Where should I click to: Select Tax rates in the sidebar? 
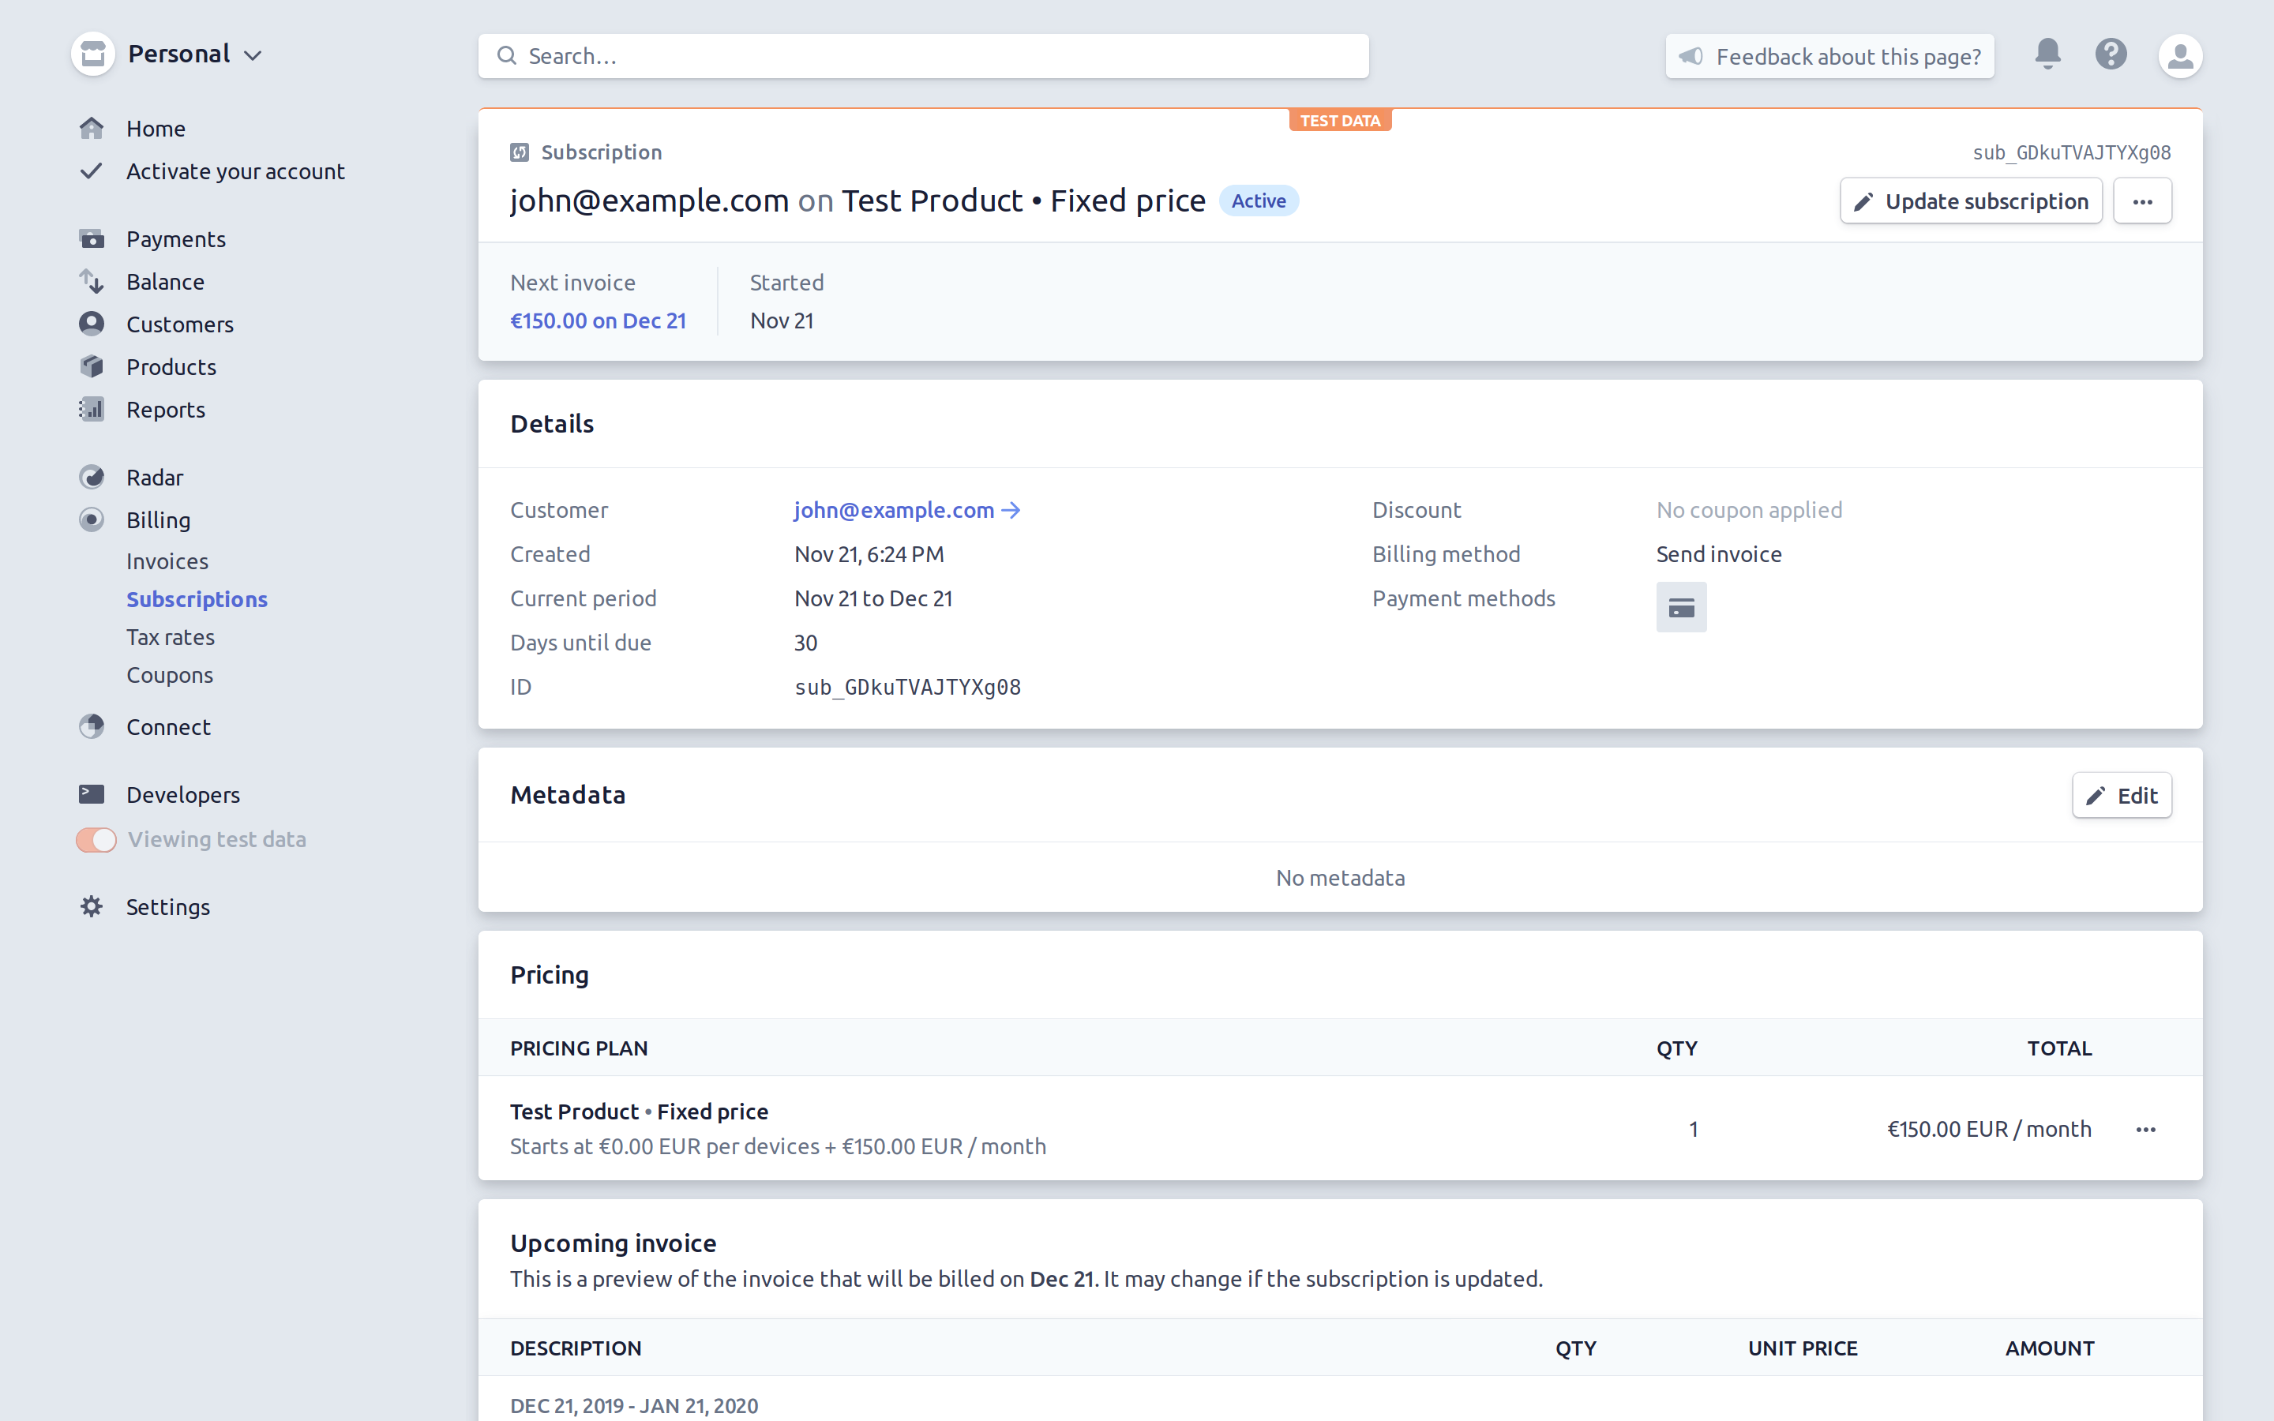coord(170,636)
